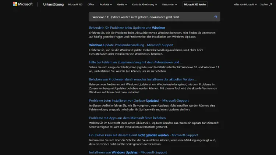The width and height of the screenshot is (276, 155).
Task: Submit search with the blue arrow icon
Action: coord(215,17)
